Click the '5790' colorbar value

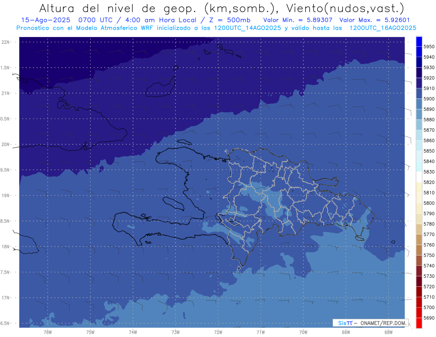click(429, 213)
